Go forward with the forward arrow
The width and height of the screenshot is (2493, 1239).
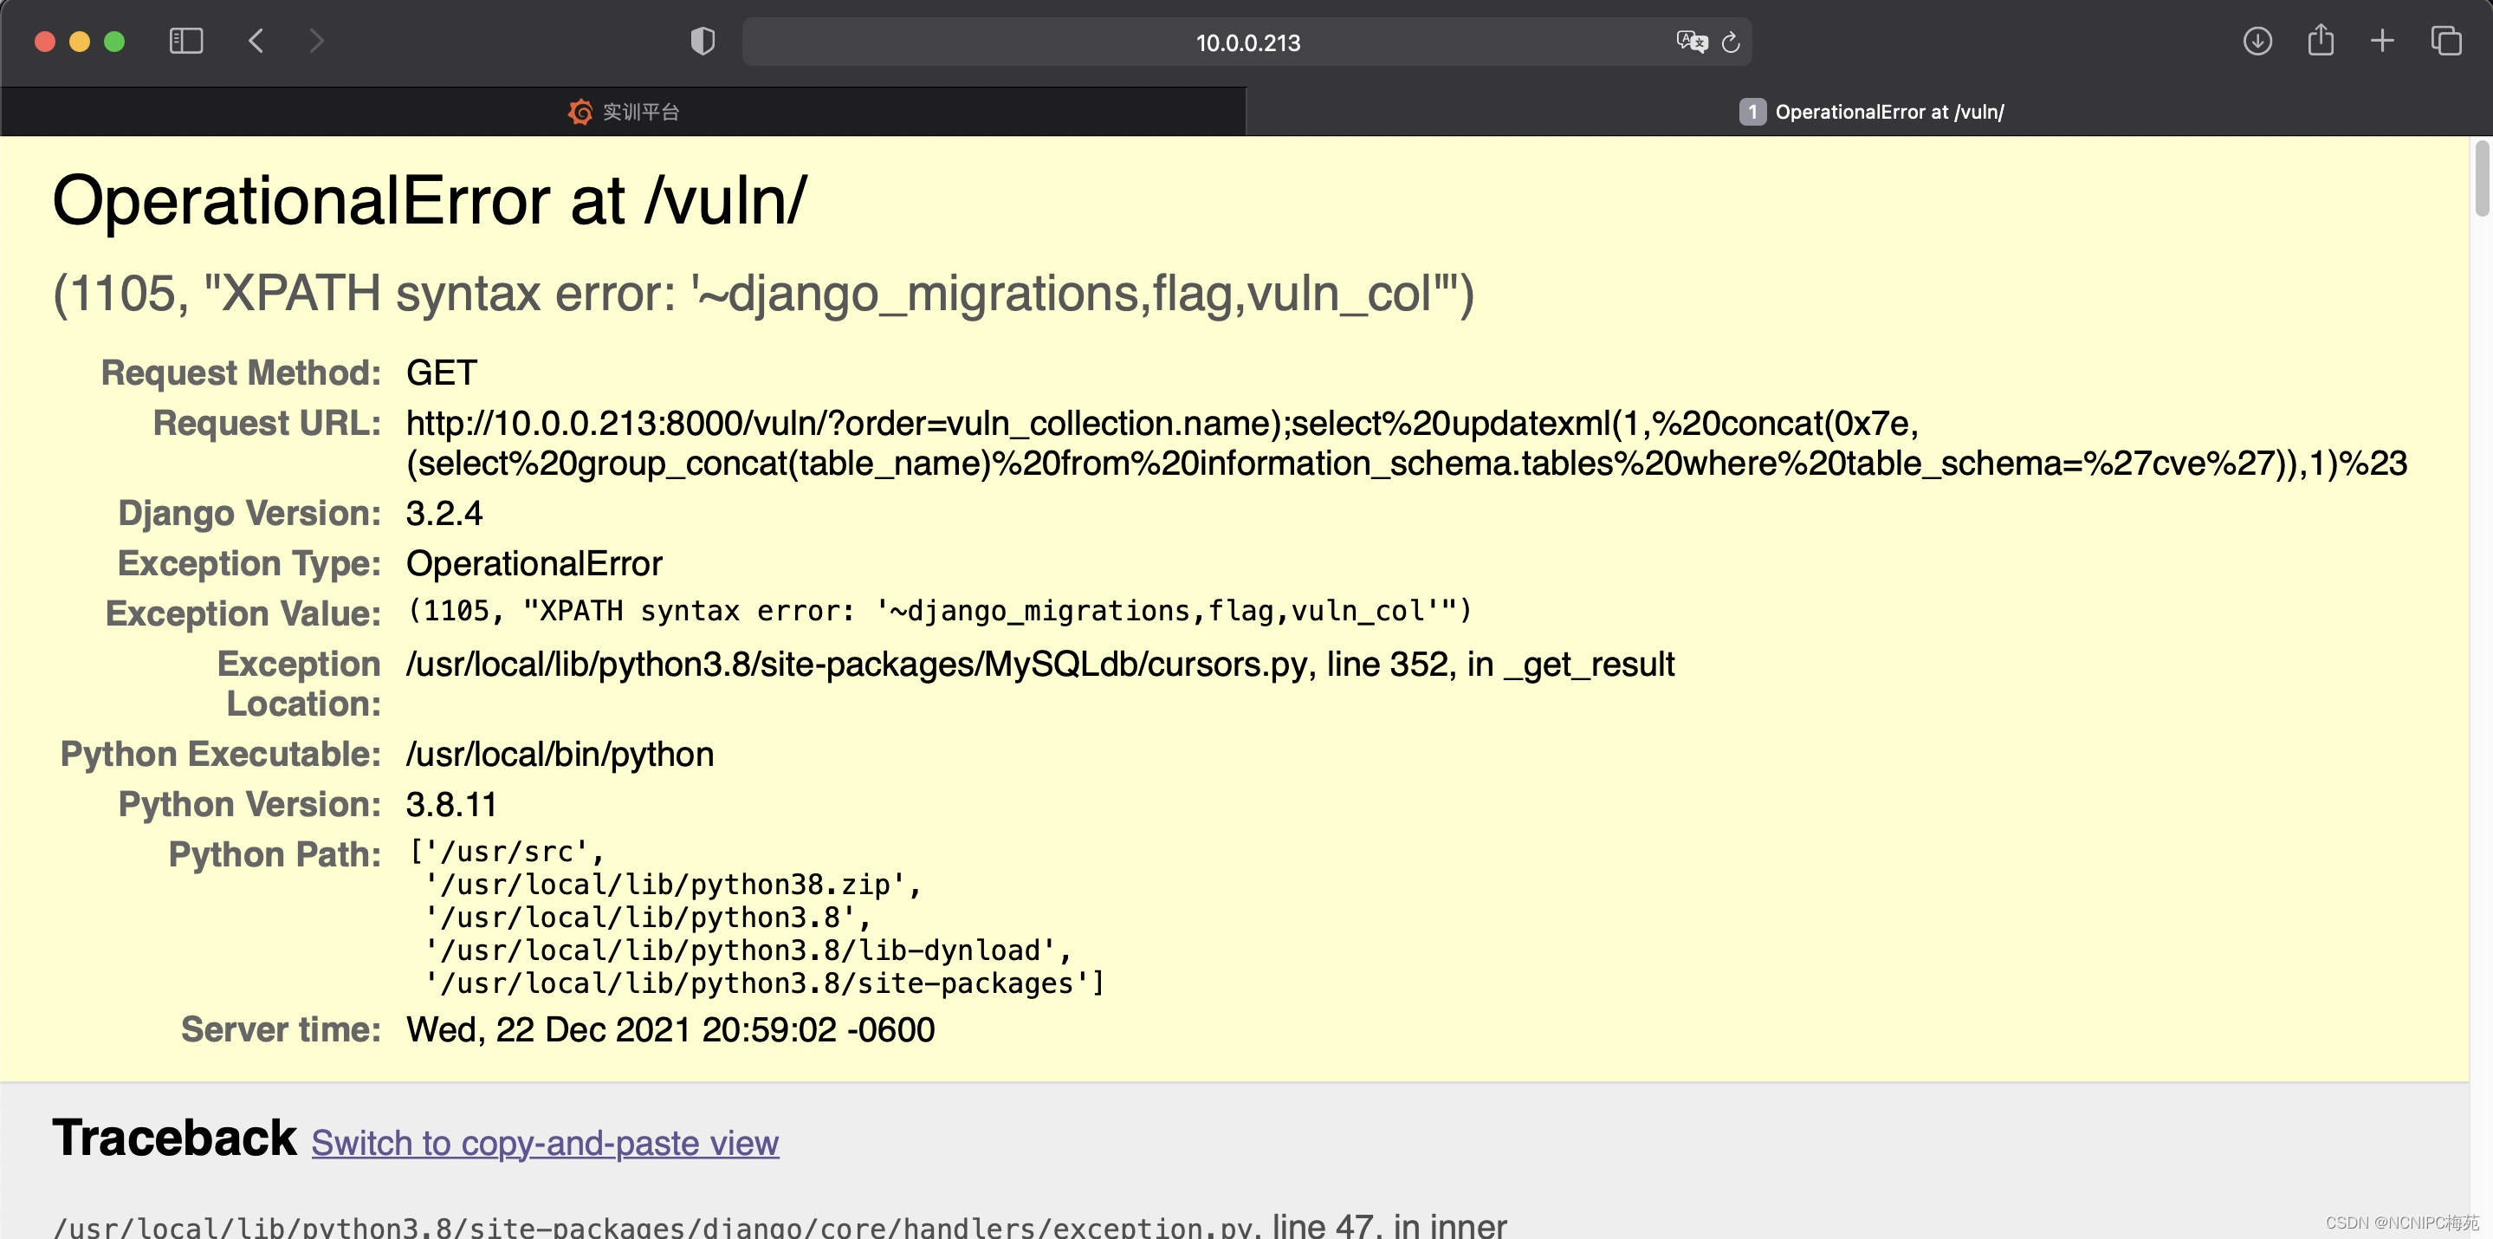point(316,41)
